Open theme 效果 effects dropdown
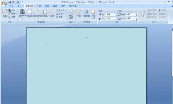Image resolution: width=173 pixels, height=104 pixels. [x=13, y=17]
